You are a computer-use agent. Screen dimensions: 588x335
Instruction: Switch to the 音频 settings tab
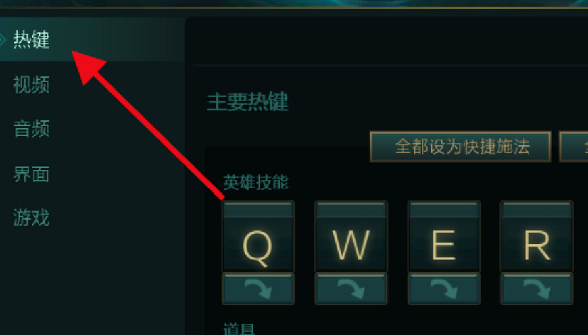coord(32,129)
